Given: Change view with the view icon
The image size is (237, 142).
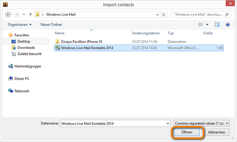Looking at the screenshot, I should click(x=201, y=24).
